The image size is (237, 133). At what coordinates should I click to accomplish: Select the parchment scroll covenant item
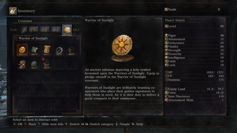tap(47, 50)
